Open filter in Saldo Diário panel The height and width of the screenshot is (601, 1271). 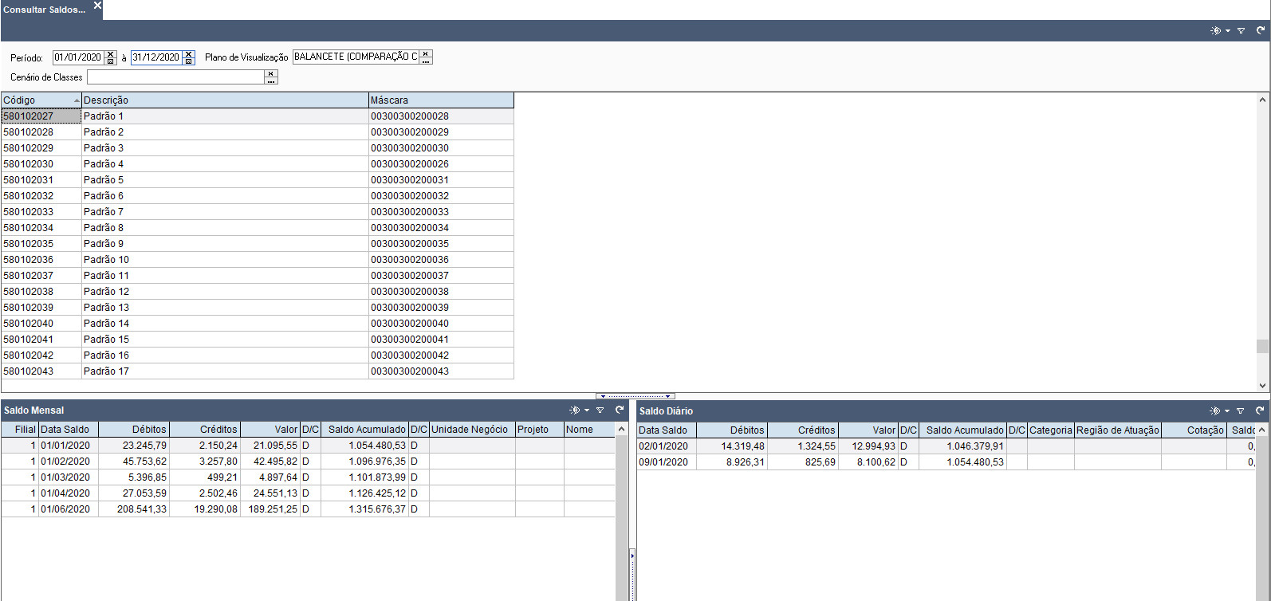tap(1240, 410)
